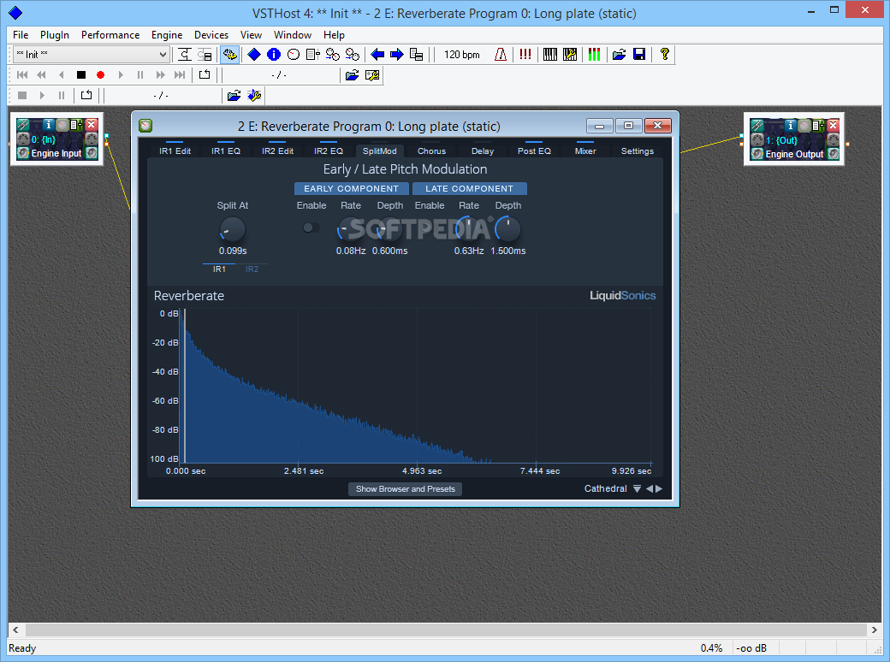Image resolution: width=890 pixels, height=662 pixels.
Task: Click the green level meters icon
Action: coord(594,55)
